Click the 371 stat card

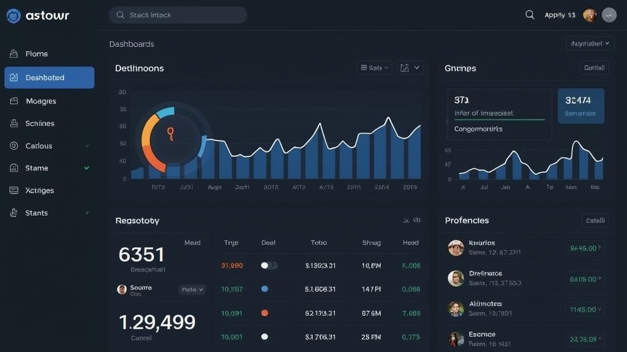(x=500, y=114)
